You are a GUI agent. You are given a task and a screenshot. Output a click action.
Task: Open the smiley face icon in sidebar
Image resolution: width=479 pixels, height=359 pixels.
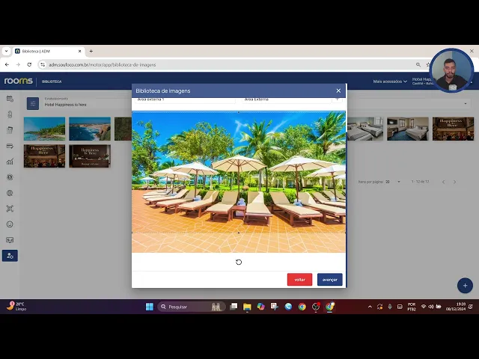point(10,224)
